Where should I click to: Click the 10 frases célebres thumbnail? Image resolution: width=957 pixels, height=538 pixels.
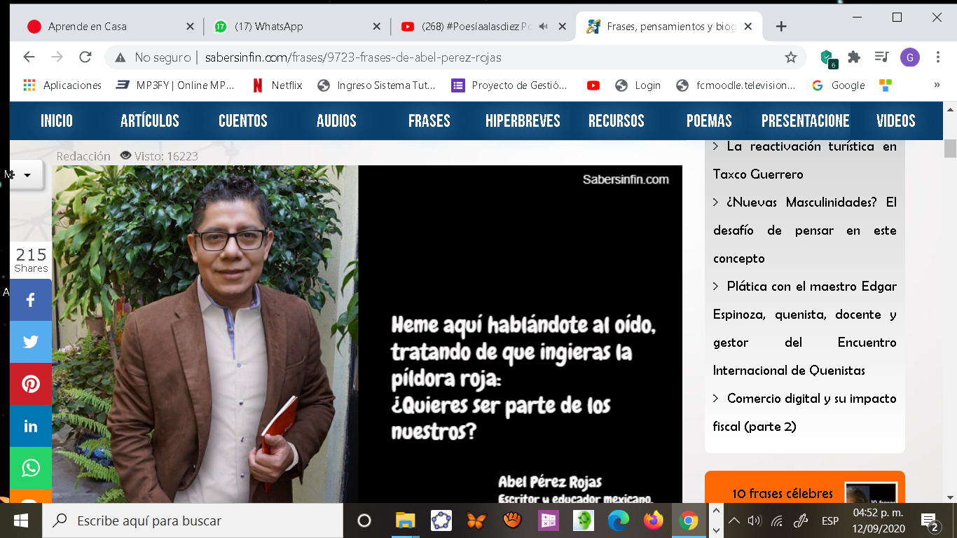pyautogui.click(x=871, y=493)
